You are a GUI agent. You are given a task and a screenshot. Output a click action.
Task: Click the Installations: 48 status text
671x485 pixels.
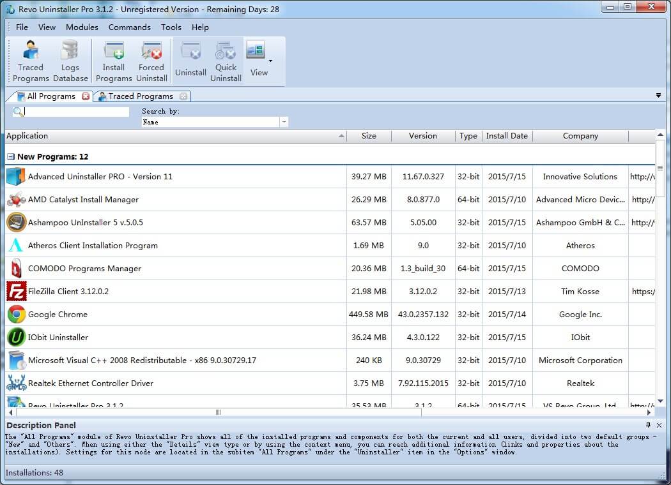point(35,473)
